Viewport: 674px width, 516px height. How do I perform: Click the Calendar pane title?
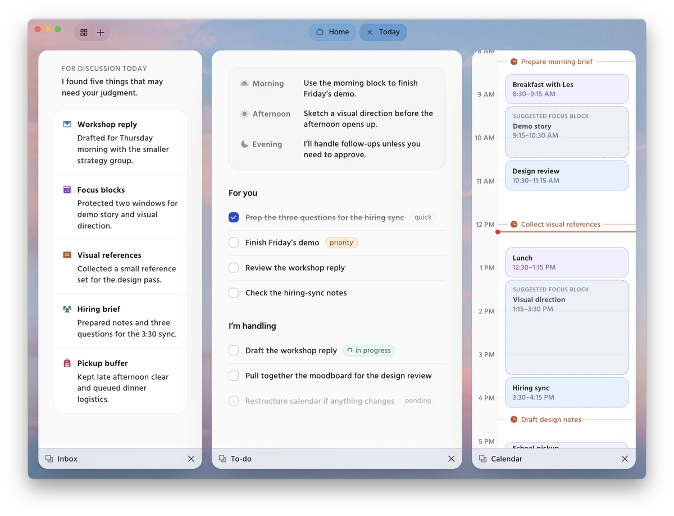pos(507,459)
